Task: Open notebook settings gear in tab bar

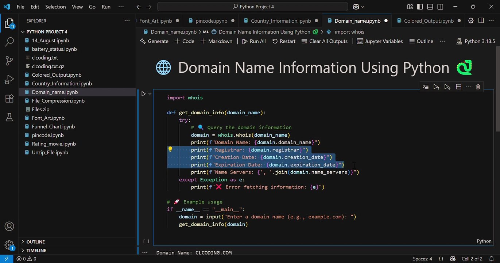Action: pos(471,21)
